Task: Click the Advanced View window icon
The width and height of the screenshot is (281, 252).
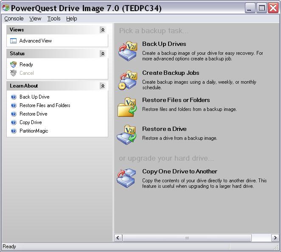Action: (x=13, y=41)
